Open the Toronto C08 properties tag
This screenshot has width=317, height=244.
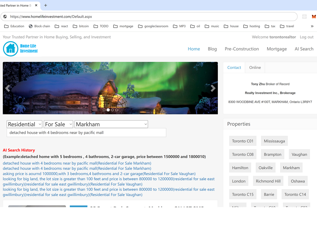pyautogui.click(x=243, y=154)
